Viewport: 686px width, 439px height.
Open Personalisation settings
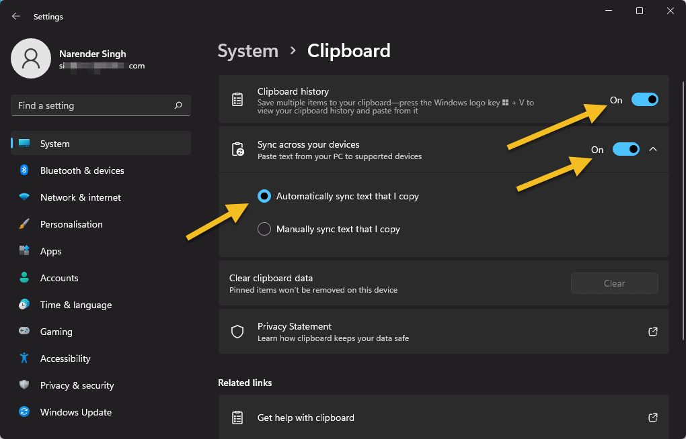101,224
